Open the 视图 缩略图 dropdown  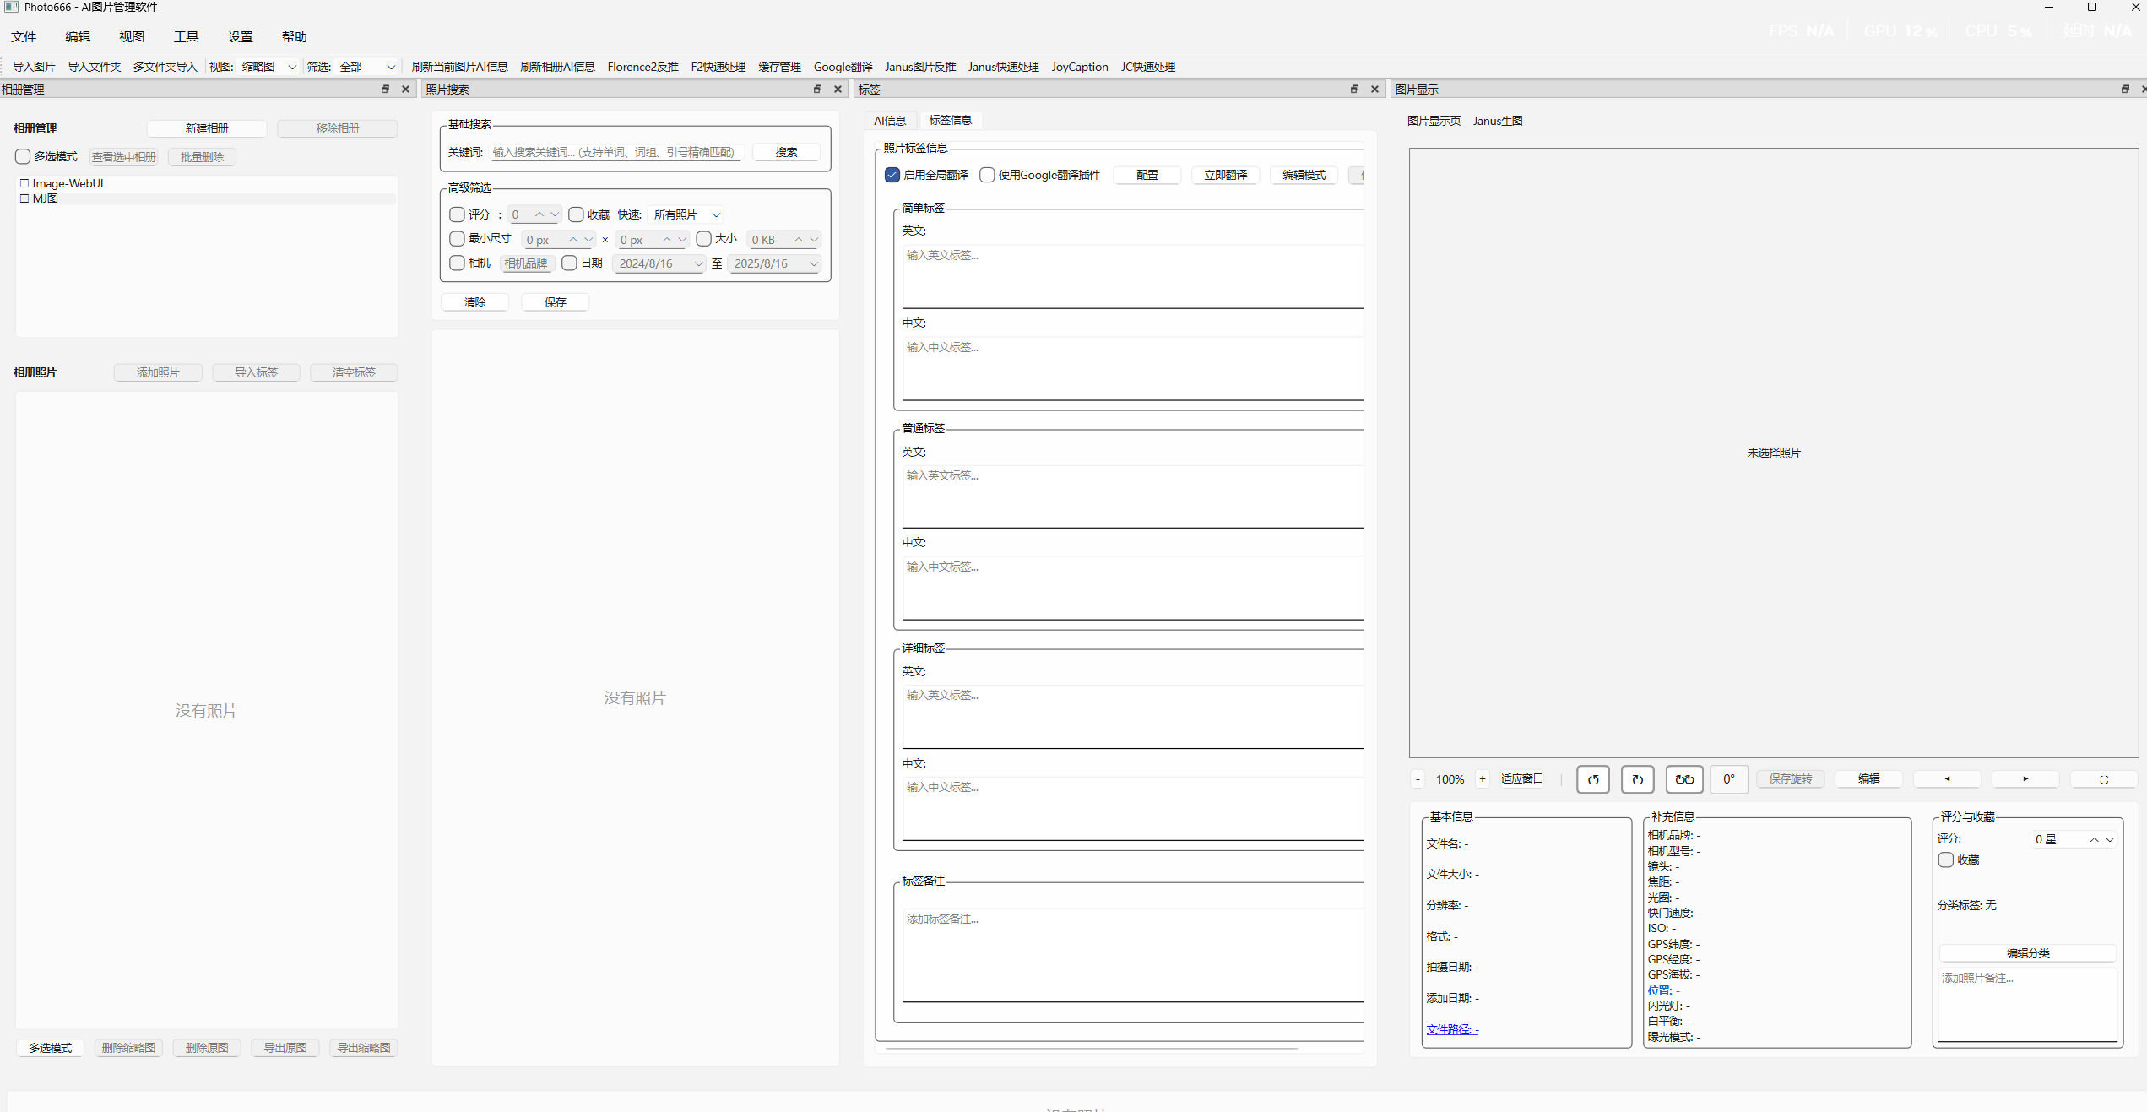266,67
